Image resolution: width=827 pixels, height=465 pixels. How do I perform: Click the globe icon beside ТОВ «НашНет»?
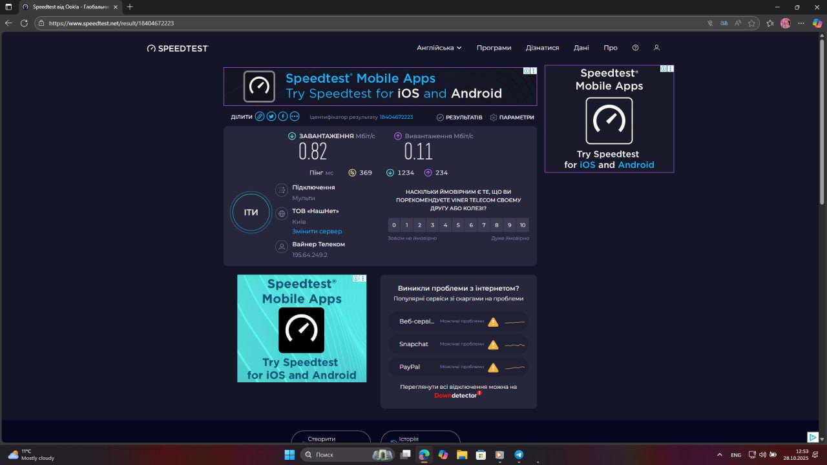[x=281, y=214]
